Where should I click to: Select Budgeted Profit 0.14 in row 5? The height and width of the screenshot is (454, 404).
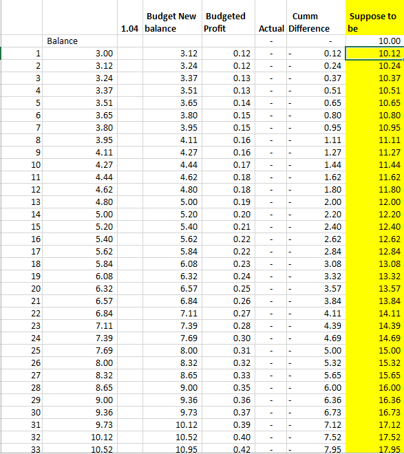click(x=228, y=103)
